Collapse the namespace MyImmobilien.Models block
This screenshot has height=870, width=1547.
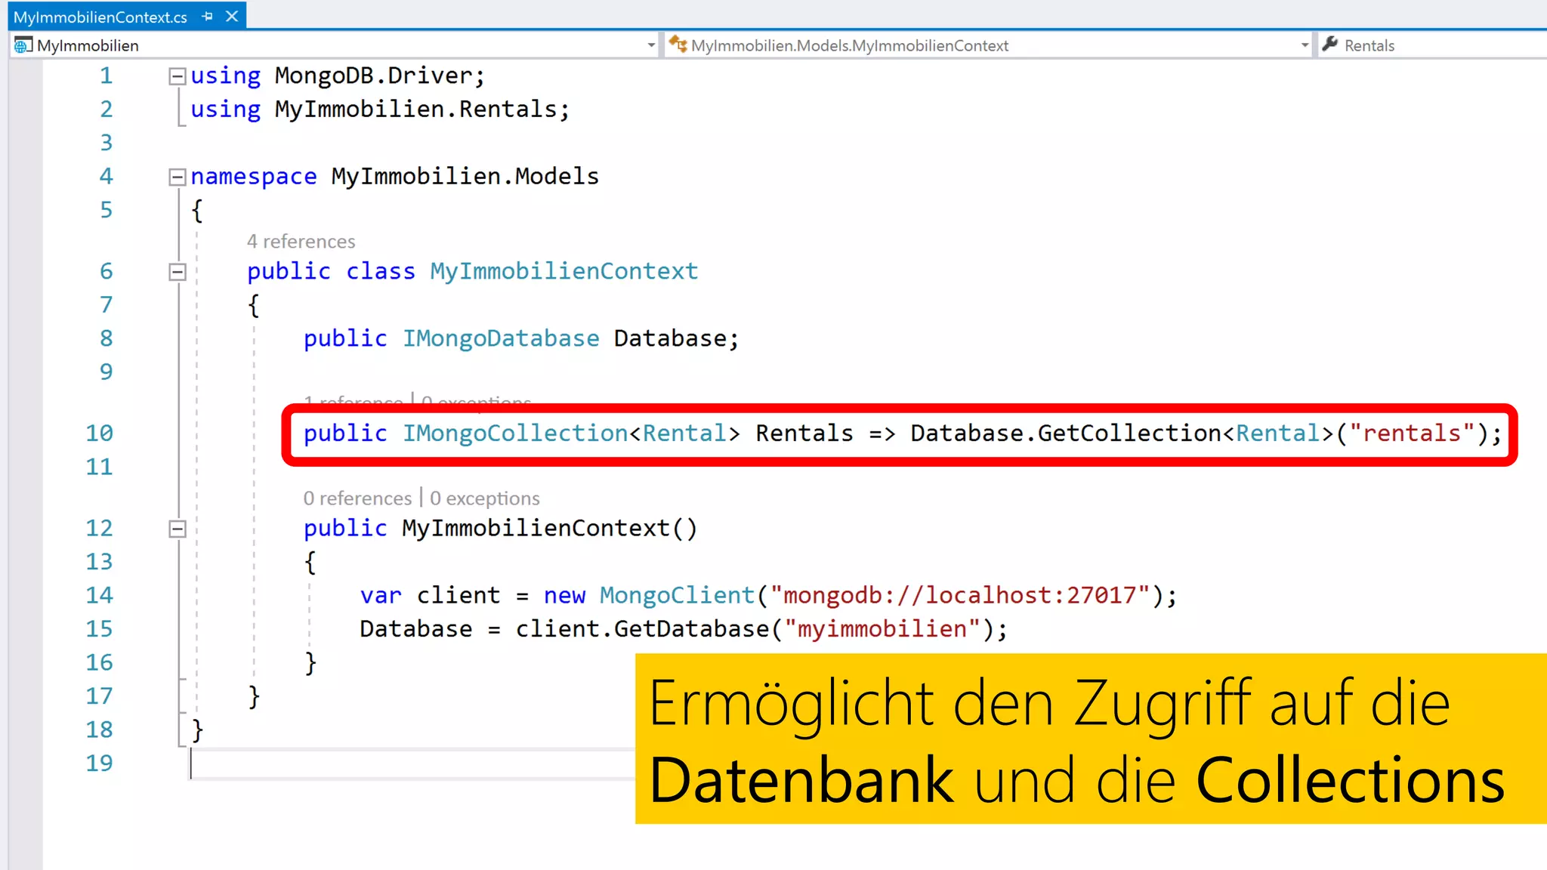178,177
